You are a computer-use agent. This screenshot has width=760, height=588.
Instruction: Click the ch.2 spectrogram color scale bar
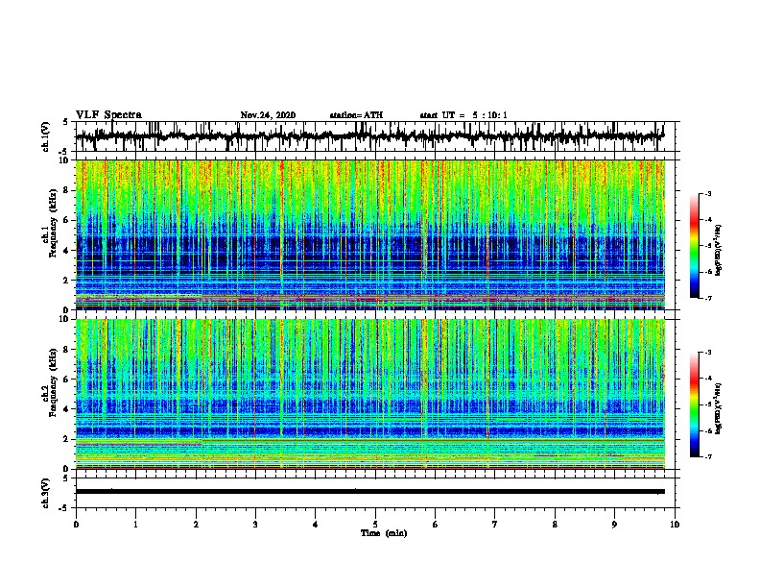pyautogui.click(x=695, y=404)
